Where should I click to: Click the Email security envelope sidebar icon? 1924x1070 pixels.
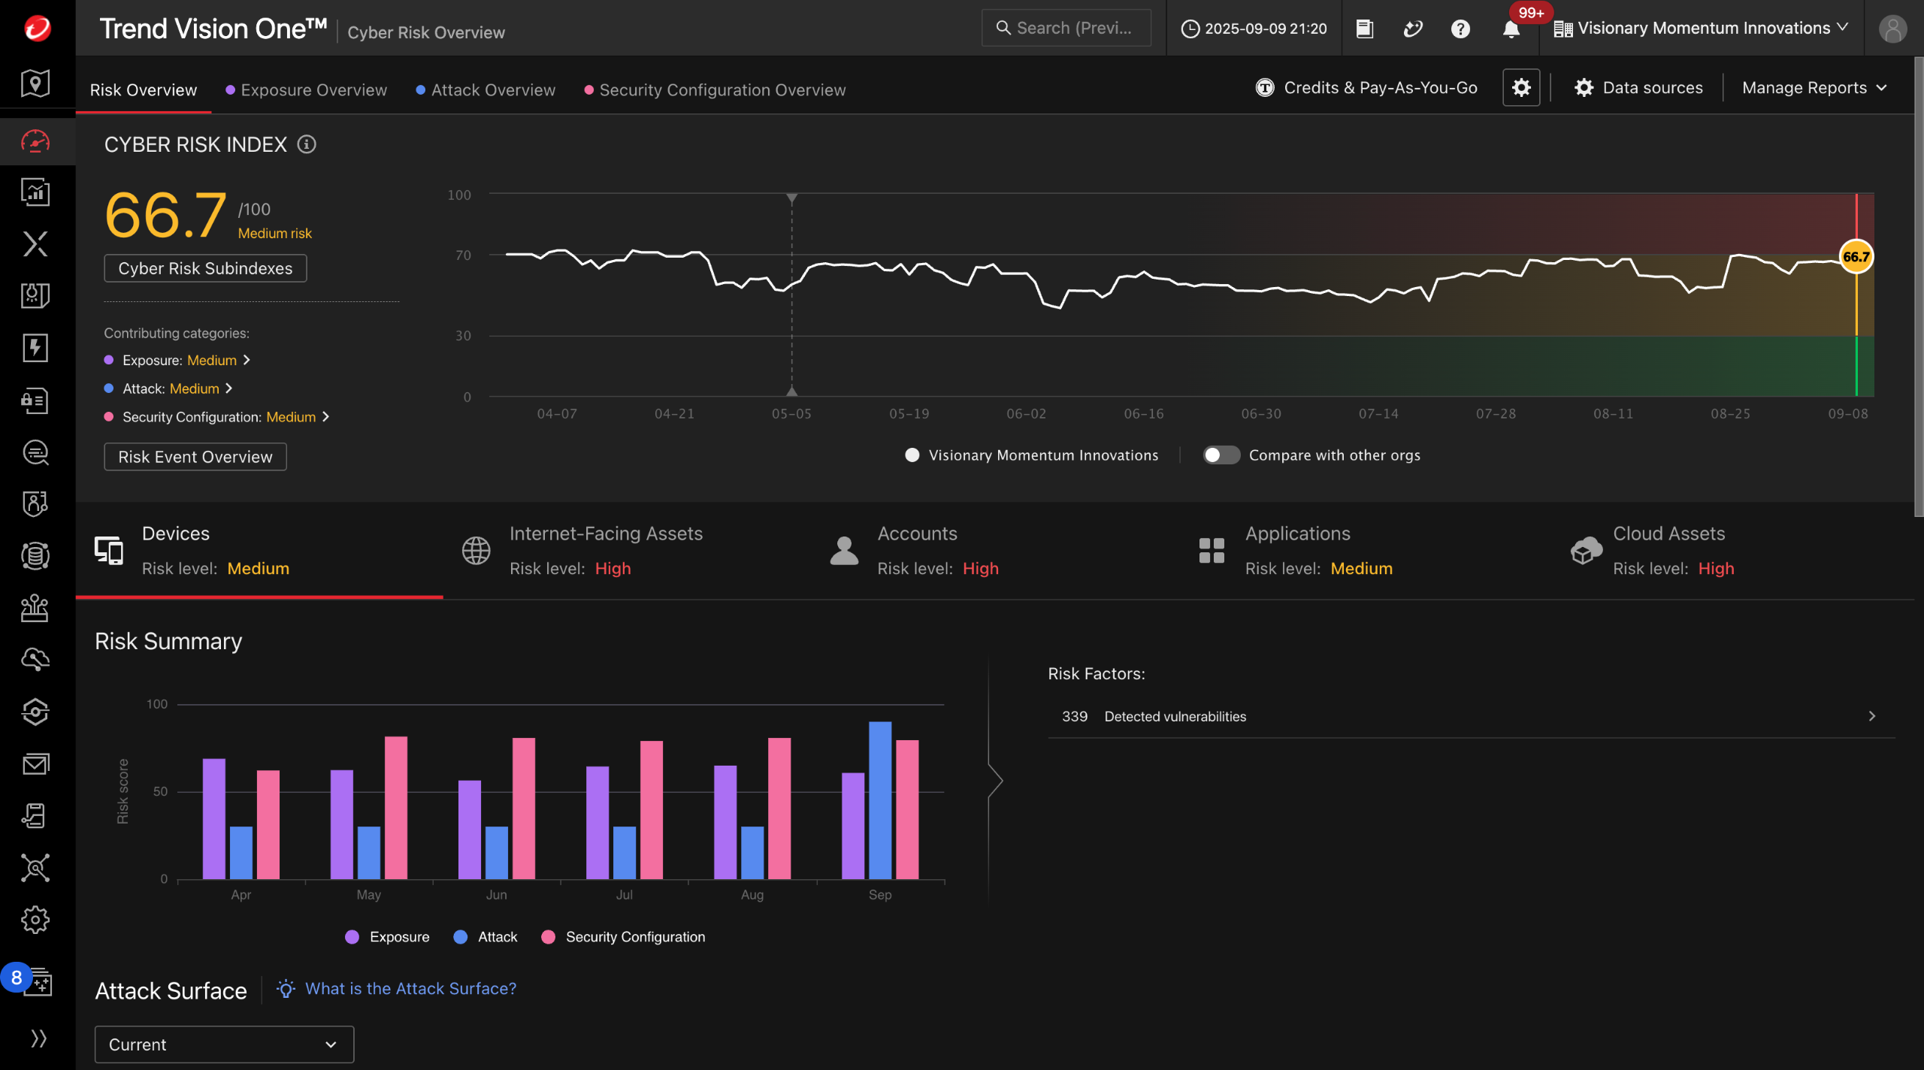[x=35, y=764]
